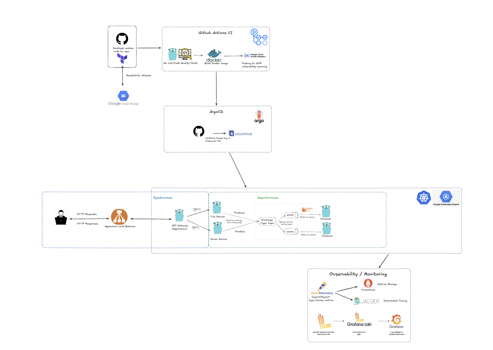Select the purple Terraform logo

point(122,58)
